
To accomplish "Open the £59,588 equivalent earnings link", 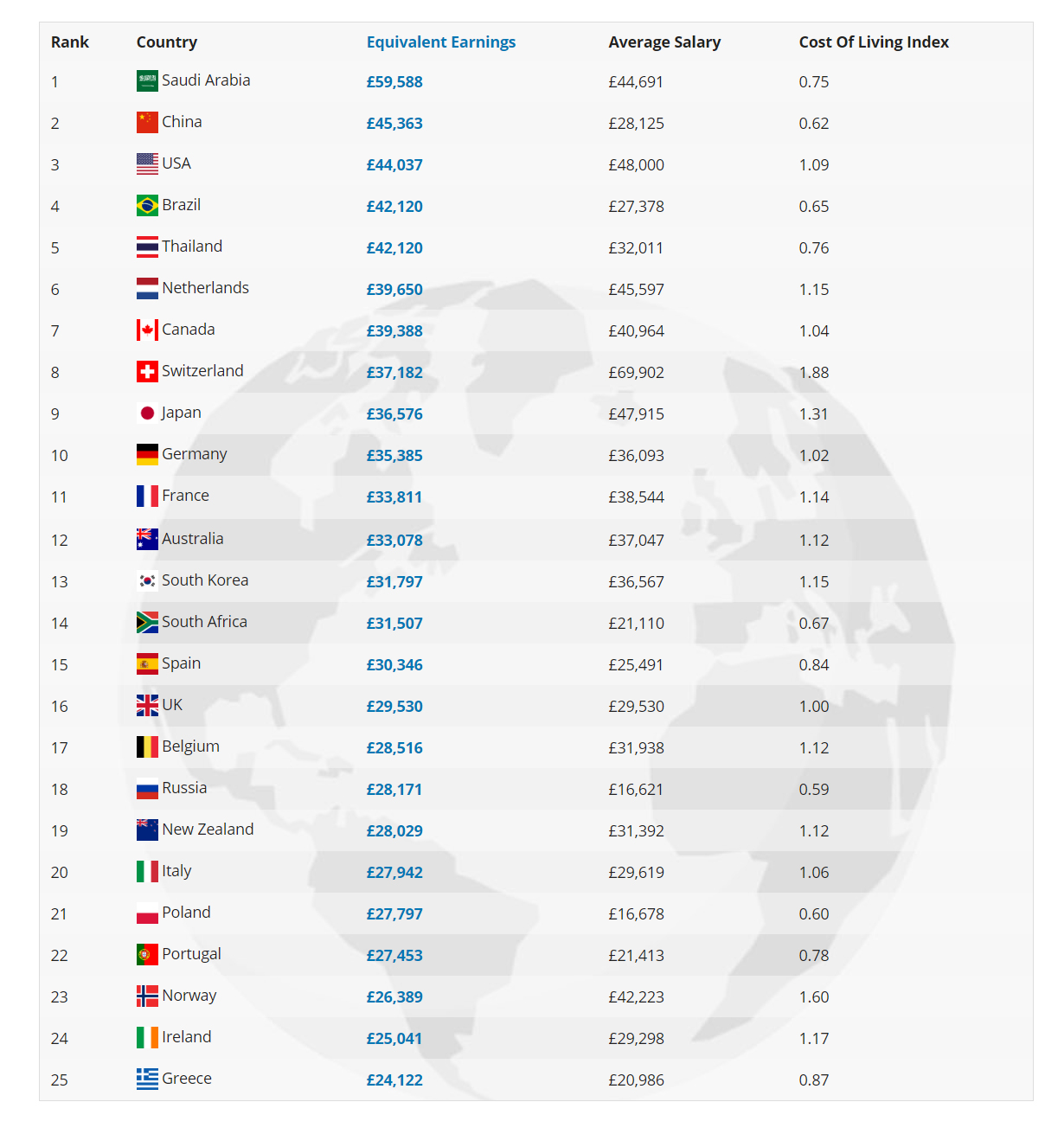I will pos(394,82).
